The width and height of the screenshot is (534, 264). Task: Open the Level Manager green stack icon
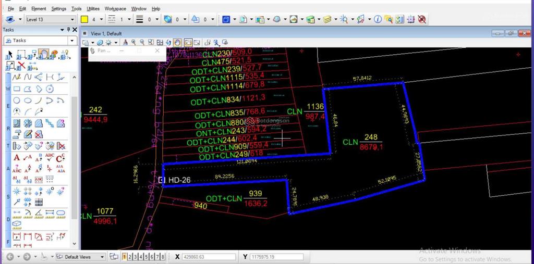(310, 19)
